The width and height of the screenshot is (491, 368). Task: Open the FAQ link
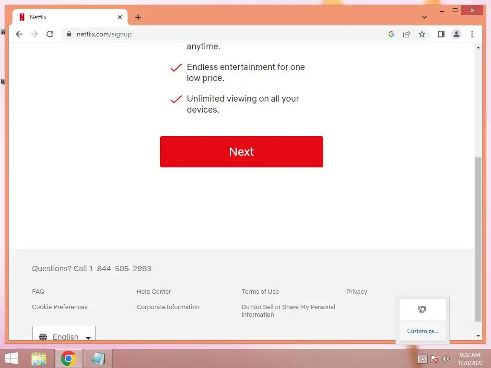[38, 291]
